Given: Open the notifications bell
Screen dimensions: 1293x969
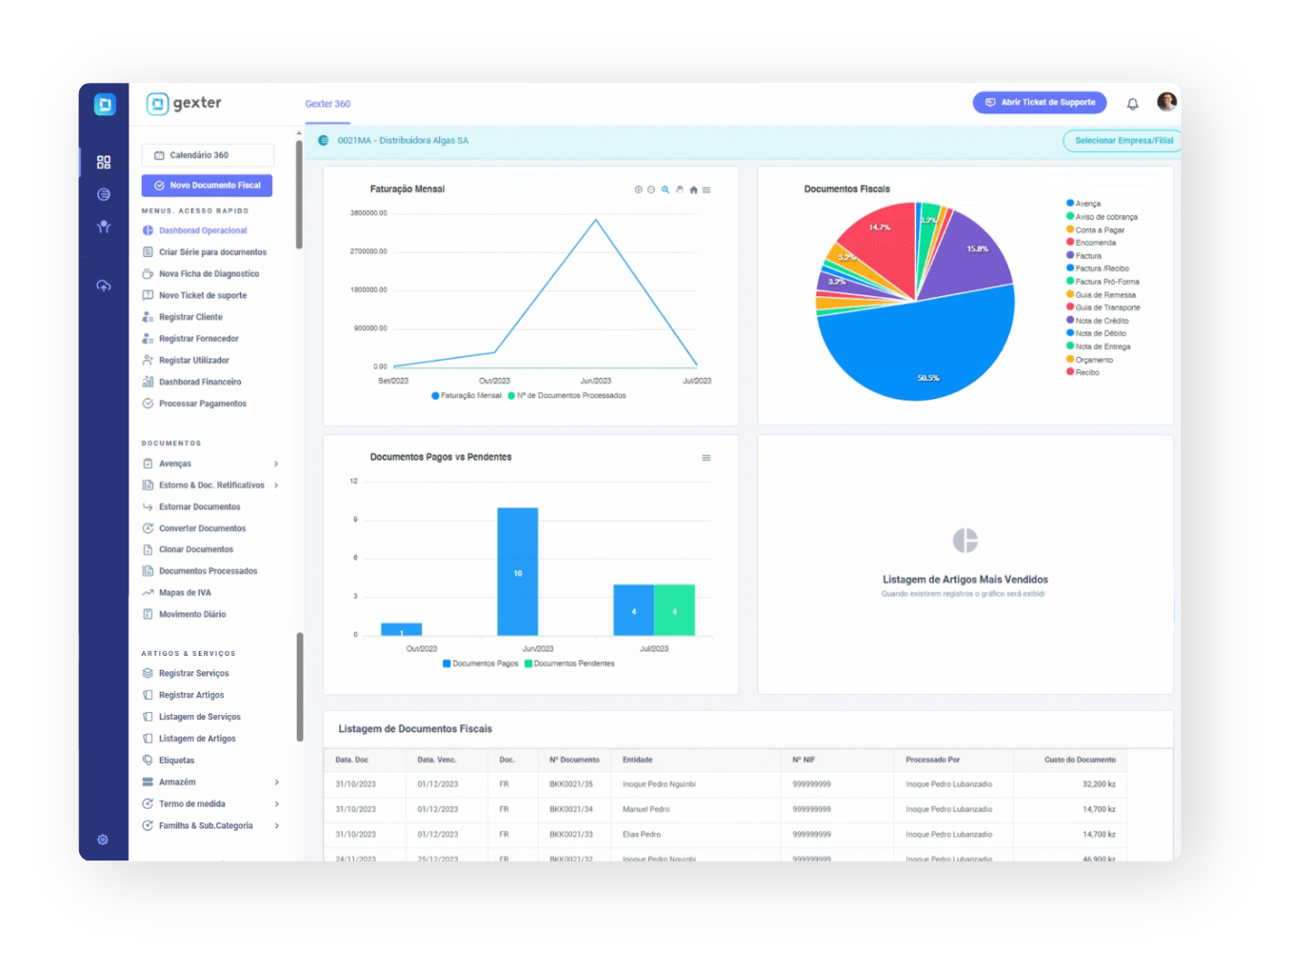Looking at the screenshot, I should 1132,104.
